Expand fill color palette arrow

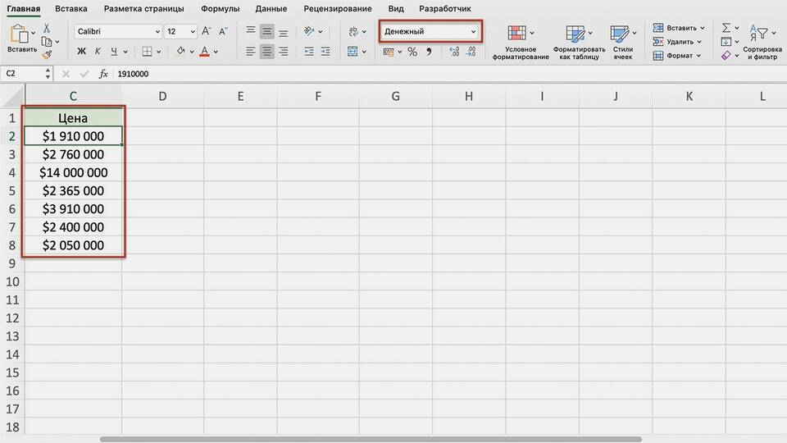(x=192, y=51)
